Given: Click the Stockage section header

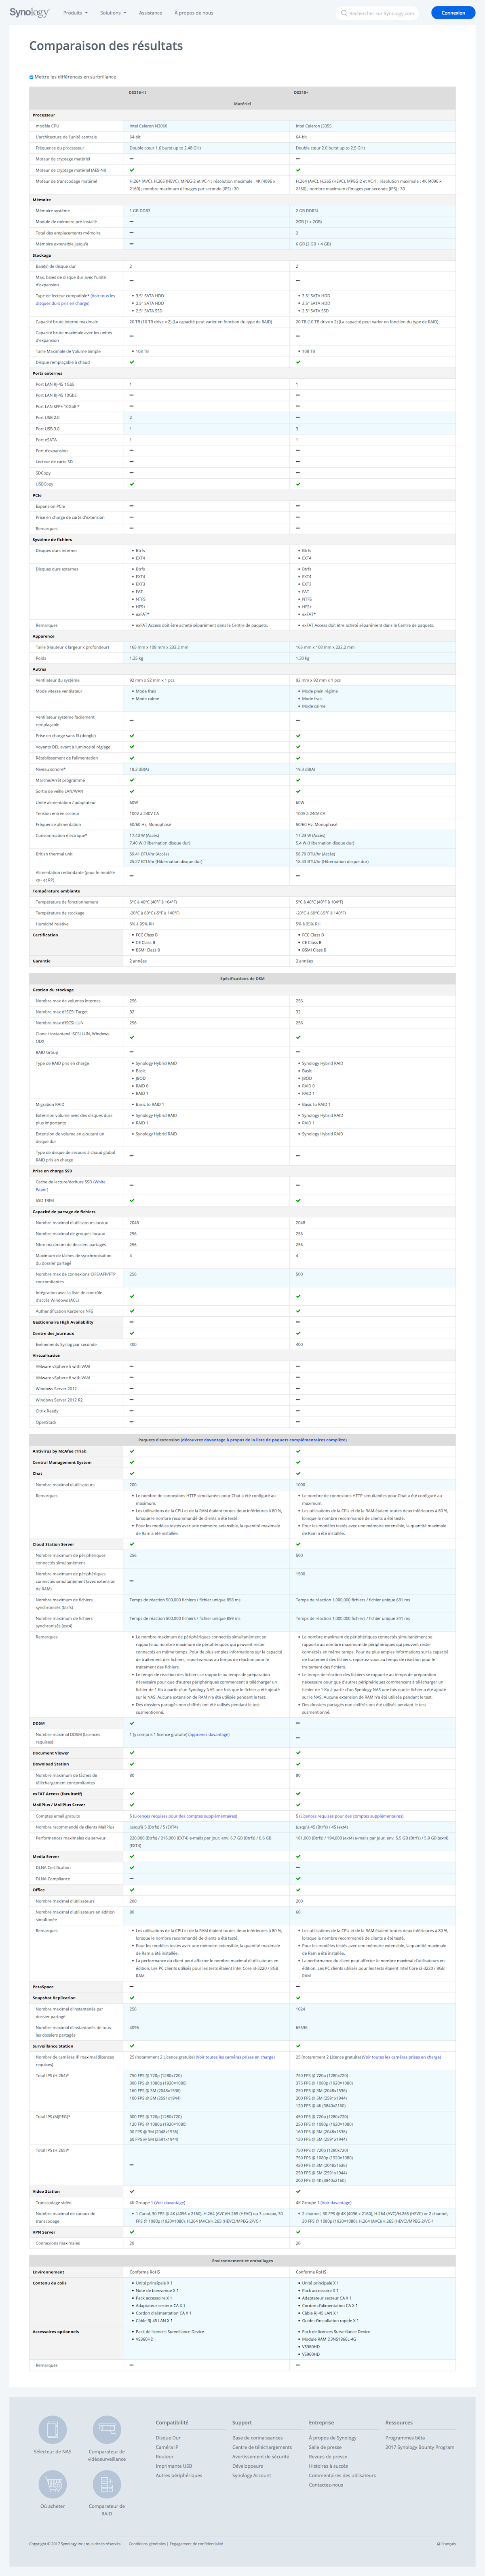Looking at the screenshot, I should pyautogui.click(x=242, y=255).
